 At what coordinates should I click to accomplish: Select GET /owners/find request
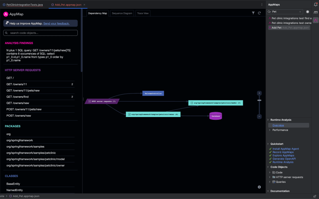[40, 97]
